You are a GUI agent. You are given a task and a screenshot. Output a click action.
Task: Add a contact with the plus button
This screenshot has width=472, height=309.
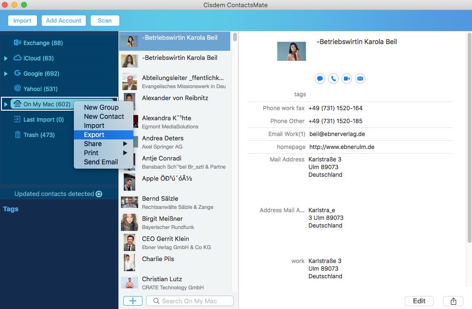pos(133,300)
